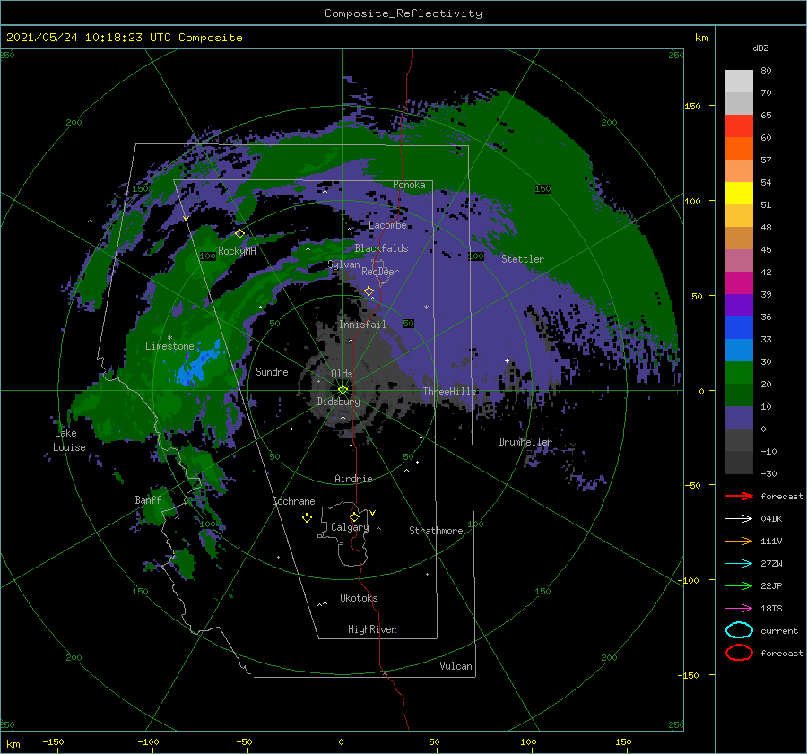Click the Didsbury label
Screen dimensions: 807x754
coord(338,402)
